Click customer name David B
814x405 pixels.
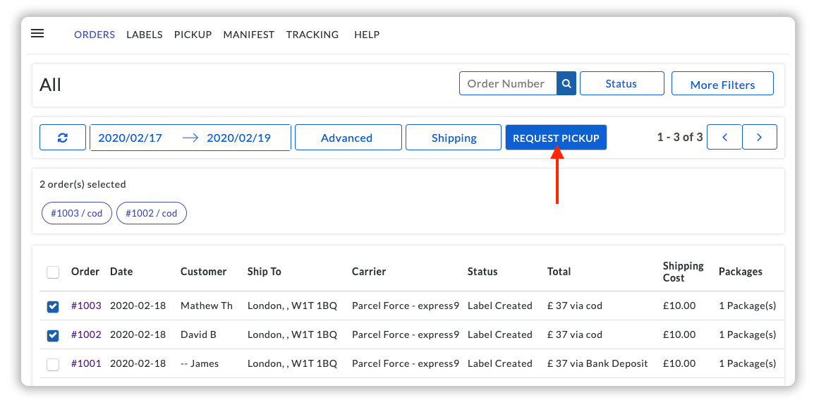[198, 334]
